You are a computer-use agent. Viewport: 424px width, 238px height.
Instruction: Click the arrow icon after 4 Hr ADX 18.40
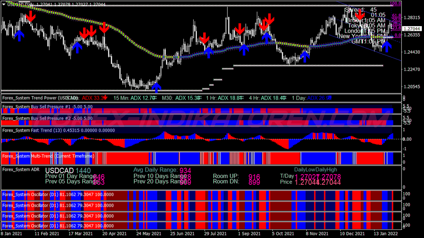point(284,98)
